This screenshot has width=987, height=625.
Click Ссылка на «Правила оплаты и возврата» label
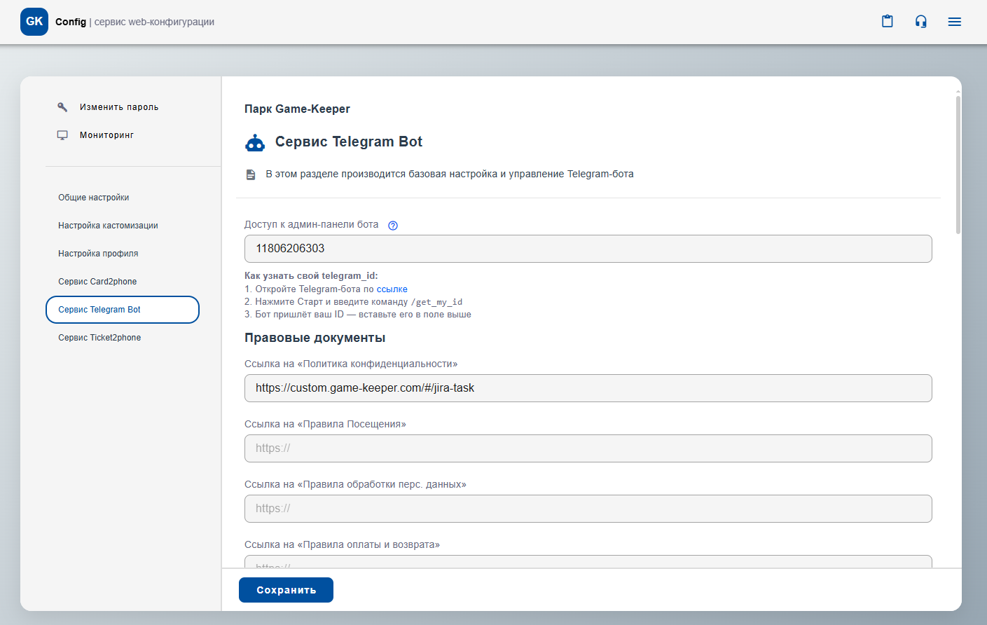tap(342, 544)
